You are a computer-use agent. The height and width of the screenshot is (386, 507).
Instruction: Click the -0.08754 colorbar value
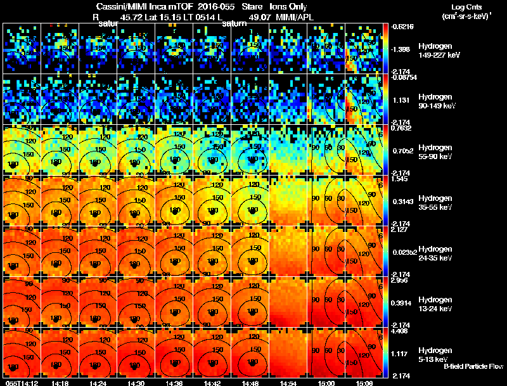pyautogui.click(x=404, y=77)
